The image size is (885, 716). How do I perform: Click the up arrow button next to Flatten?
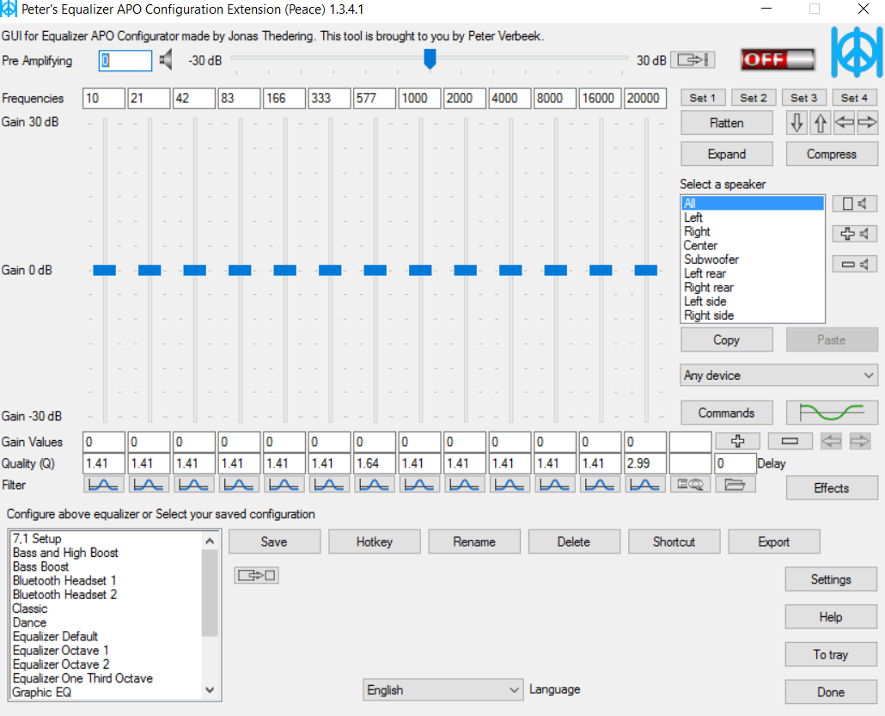821,123
